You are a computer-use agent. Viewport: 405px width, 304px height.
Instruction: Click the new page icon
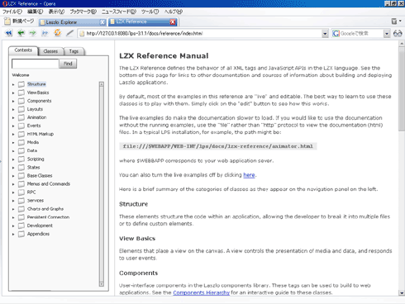click(x=7, y=21)
